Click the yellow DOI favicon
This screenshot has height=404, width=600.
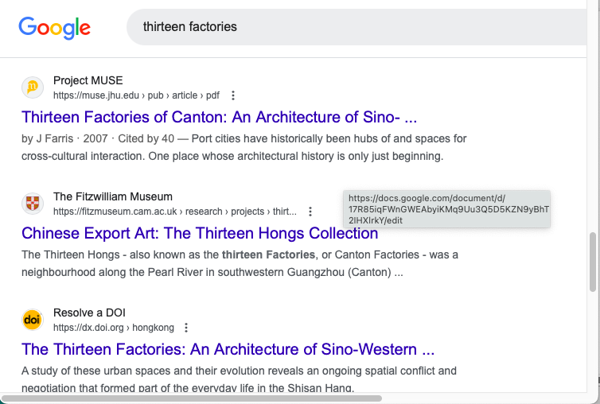coord(32,320)
